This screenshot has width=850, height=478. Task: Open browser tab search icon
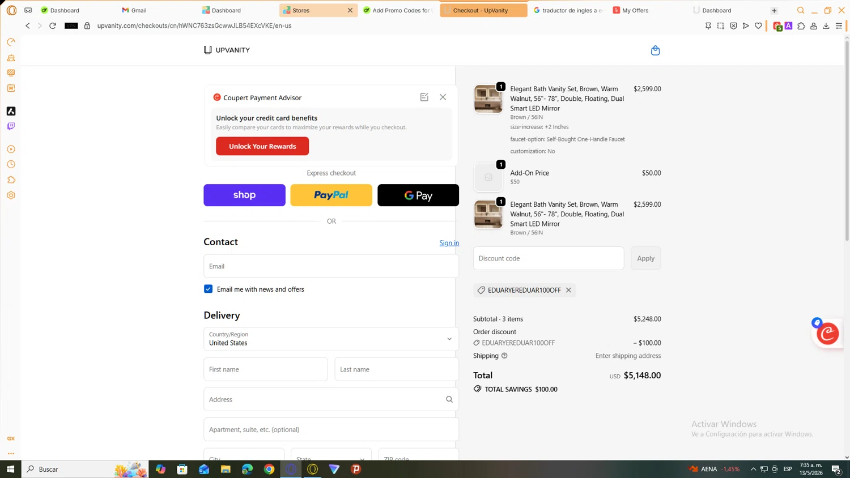point(801,10)
